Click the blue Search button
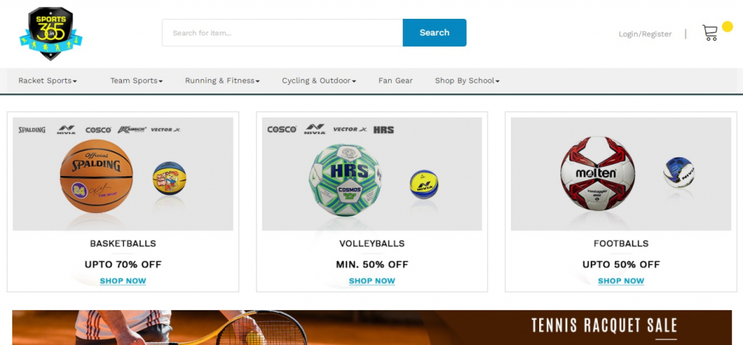 (x=435, y=33)
